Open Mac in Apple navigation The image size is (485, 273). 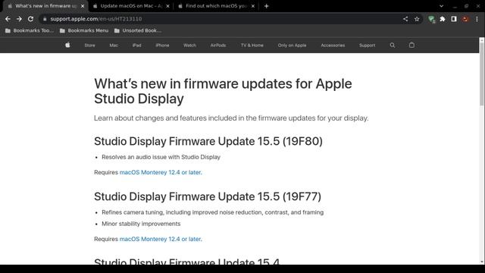pos(114,45)
